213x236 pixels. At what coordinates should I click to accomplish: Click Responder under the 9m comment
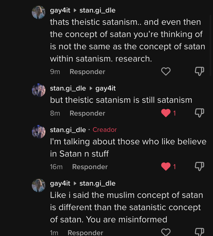[87, 72]
